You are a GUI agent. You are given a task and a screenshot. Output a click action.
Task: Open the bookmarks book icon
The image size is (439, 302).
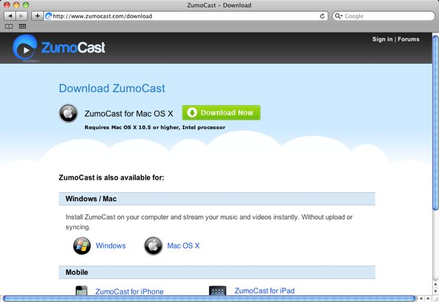9,26
